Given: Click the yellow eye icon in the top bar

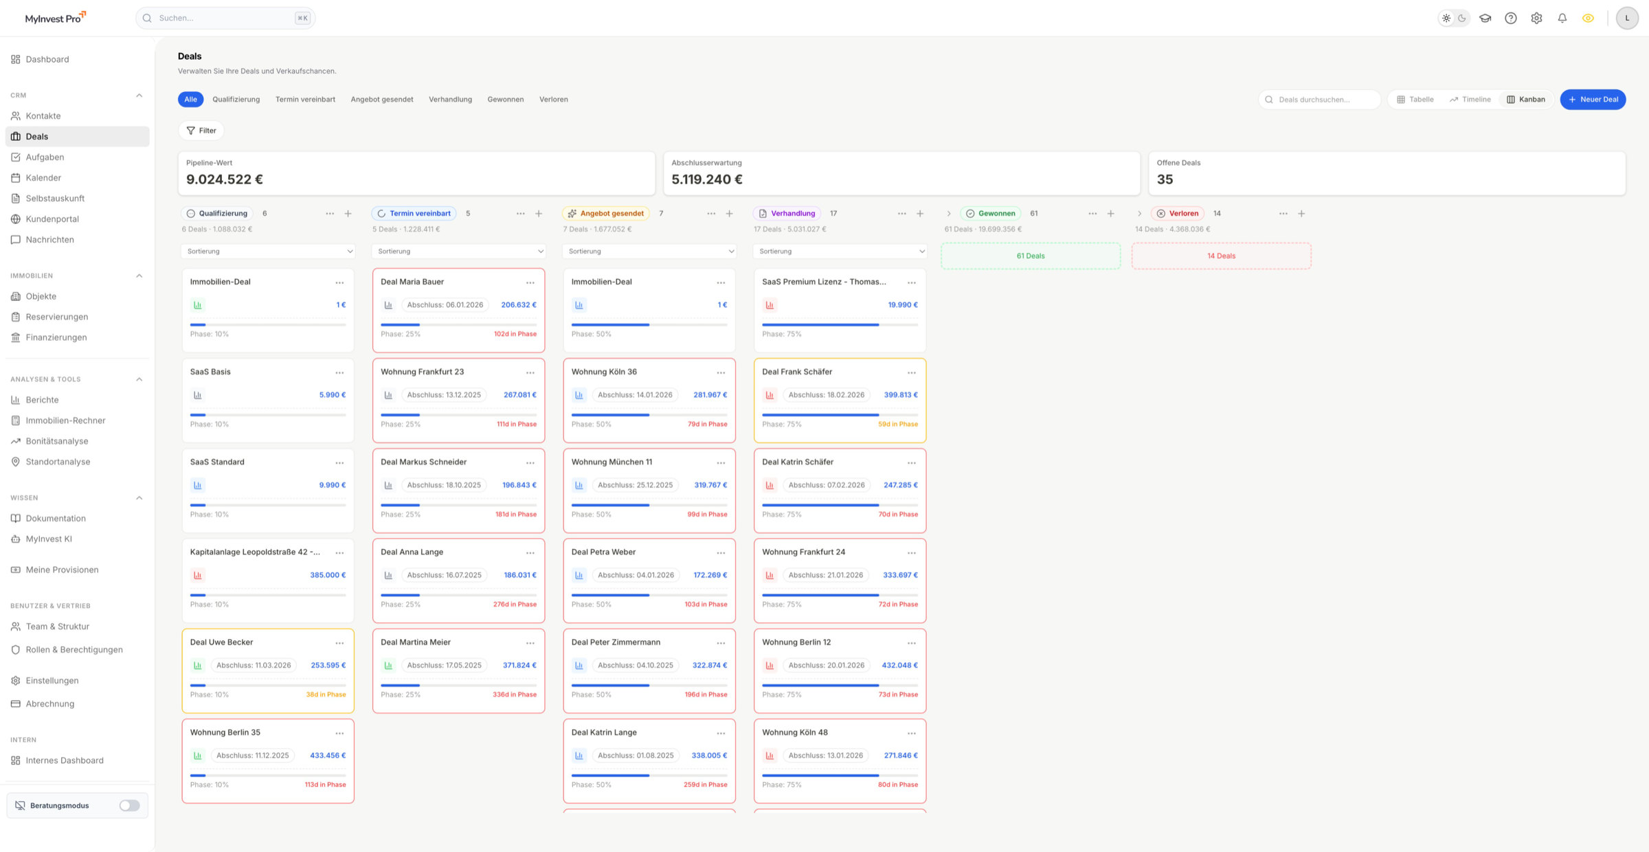Looking at the screenshot, I should (1589, 18).
